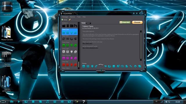This screenshot has width=186, height=104.
Task: Click the large Ps icon in the top package
Action: point(76,26)
